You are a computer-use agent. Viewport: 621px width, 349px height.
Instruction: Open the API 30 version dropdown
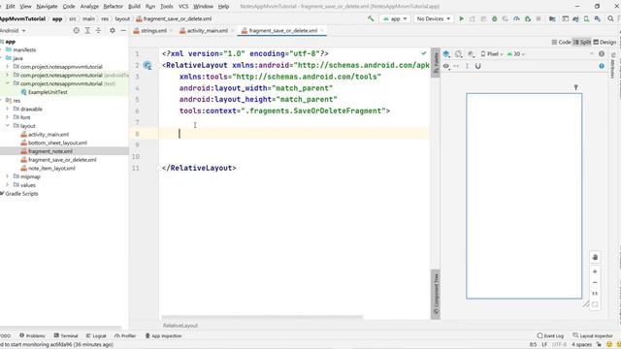[515, 54]
